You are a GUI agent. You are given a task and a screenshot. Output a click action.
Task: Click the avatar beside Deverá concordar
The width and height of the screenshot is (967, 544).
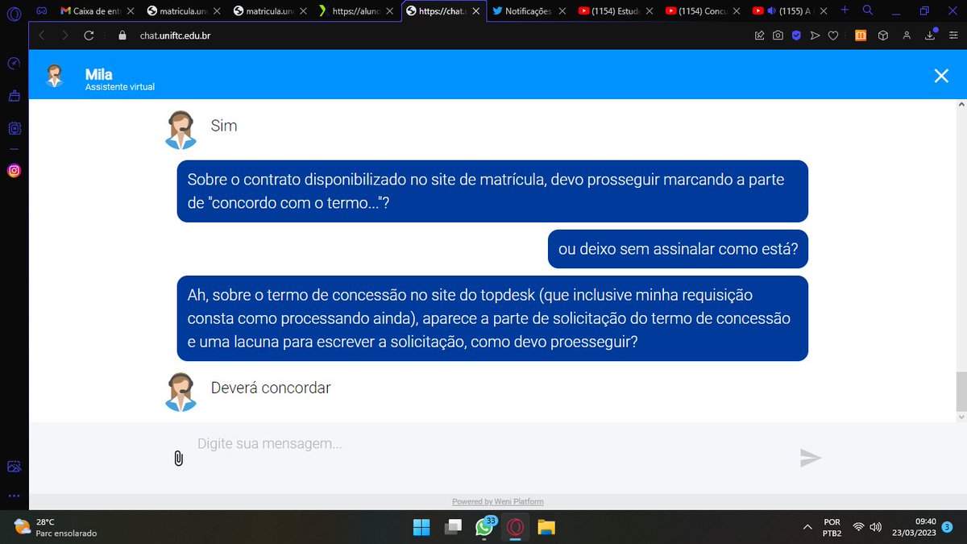tap(181, 391)
